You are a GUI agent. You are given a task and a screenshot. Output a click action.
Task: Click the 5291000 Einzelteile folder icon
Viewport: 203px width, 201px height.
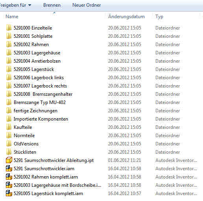pyautogui.click(x=9, y=28)
